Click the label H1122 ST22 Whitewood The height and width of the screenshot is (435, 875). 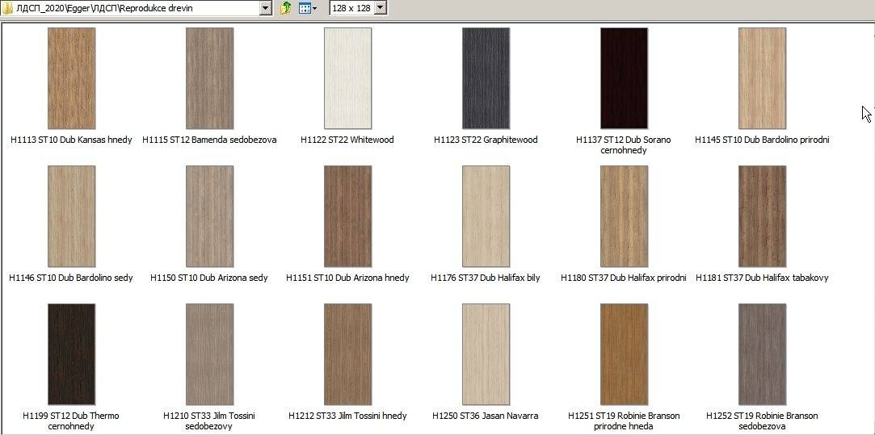click(x=347, y=140)
